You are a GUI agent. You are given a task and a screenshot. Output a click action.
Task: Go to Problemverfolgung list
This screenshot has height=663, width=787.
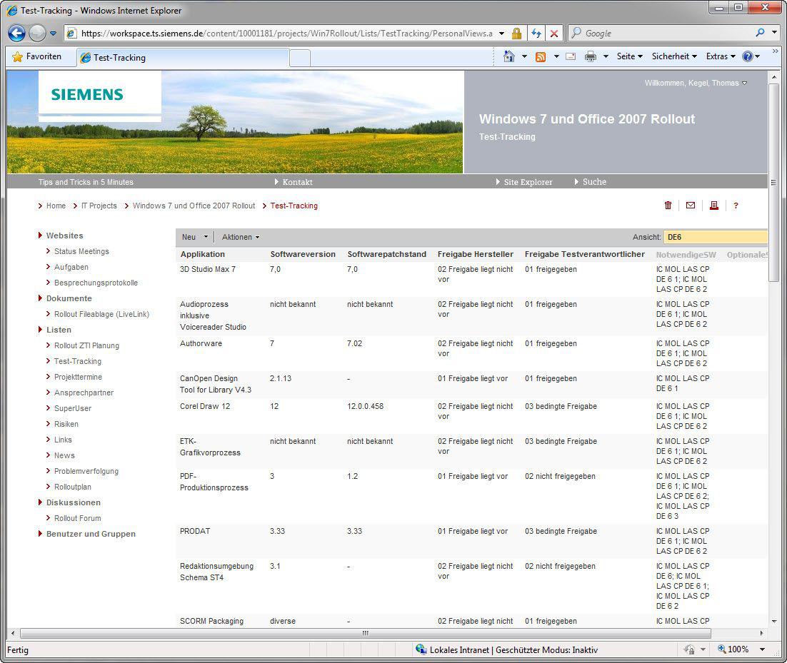point(86,471)
